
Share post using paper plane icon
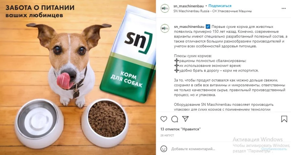click(x=185, y=119)
